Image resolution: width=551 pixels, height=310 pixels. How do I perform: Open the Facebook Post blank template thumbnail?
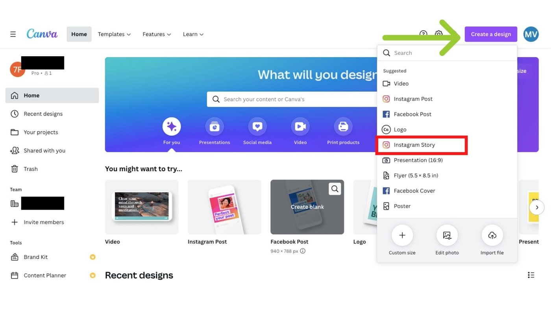(x=307, y=207)
